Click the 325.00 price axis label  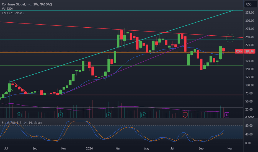[250, 13]
